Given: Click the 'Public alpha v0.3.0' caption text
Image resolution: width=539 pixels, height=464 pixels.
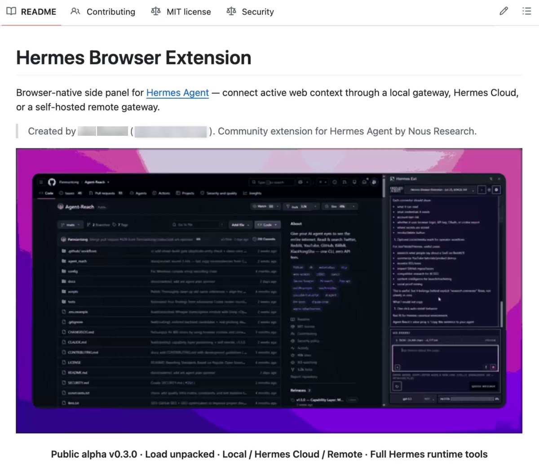Looking at the screenshot, I should 94,454.
